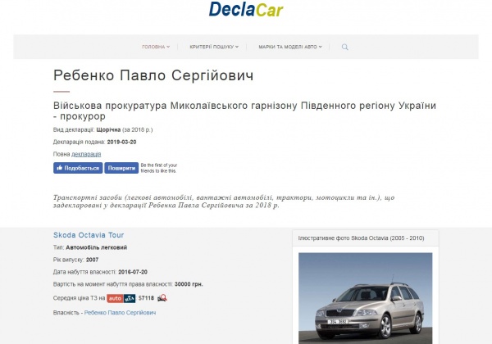Expand the КРИТЕРІЇ ПОШУКУ dropdown
The image size is (492, 344).
pyautogui.click(x=237, y=47)
